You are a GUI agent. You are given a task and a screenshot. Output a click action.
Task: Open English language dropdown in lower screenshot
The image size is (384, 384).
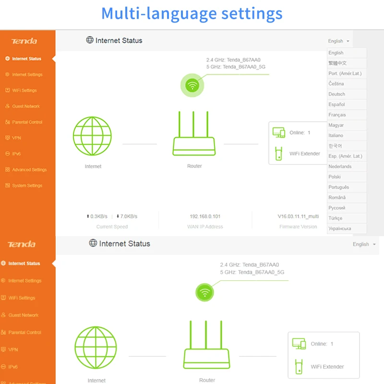[x=364, y=244]
